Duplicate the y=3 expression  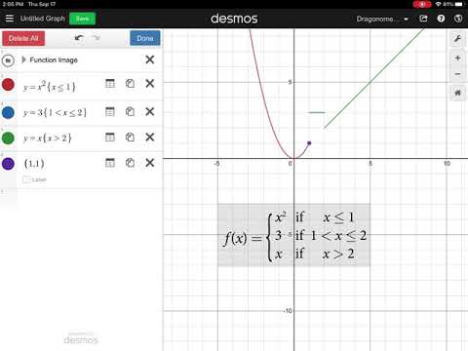coord(130,112)
